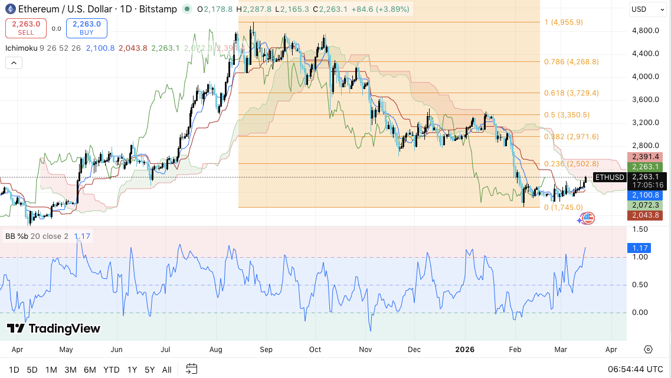
Task: Open chart settings hexagon gear icon
Action: click(649, 349)
